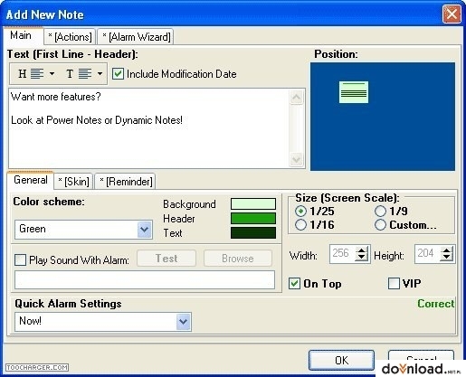The image size is (466, 377).
Task: Open the [Actions] tab
Action: pos(70,37)
